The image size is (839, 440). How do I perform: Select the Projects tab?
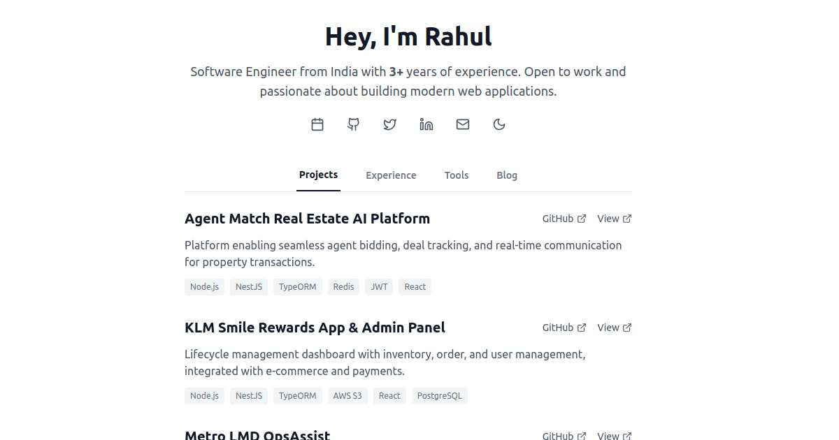[318, 175]
